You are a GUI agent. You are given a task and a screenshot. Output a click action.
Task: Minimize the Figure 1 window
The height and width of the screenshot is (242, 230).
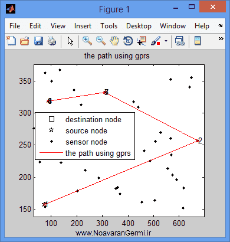point(176,8)
